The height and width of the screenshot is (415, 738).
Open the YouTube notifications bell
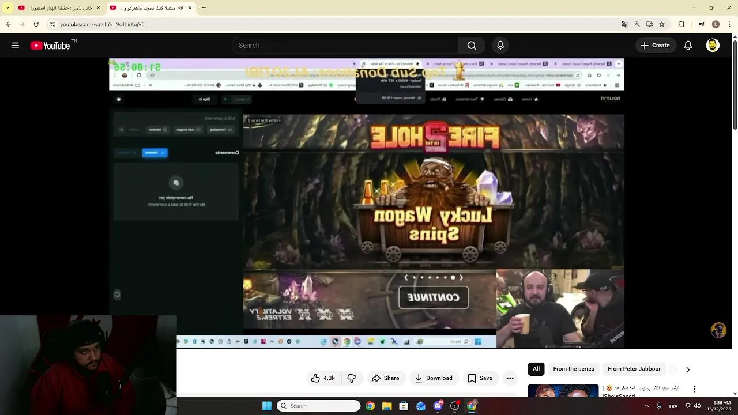(688, 46)
